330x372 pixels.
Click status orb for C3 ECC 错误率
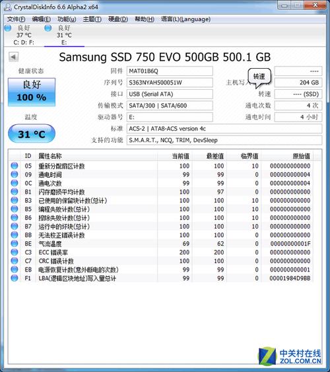15,252
